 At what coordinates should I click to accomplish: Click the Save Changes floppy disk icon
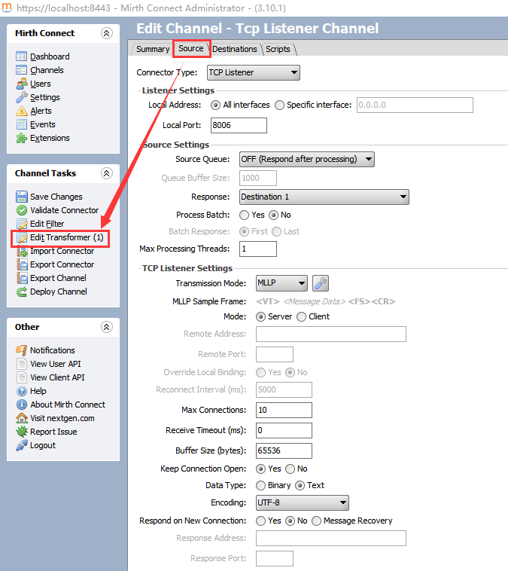pos(22,197)
